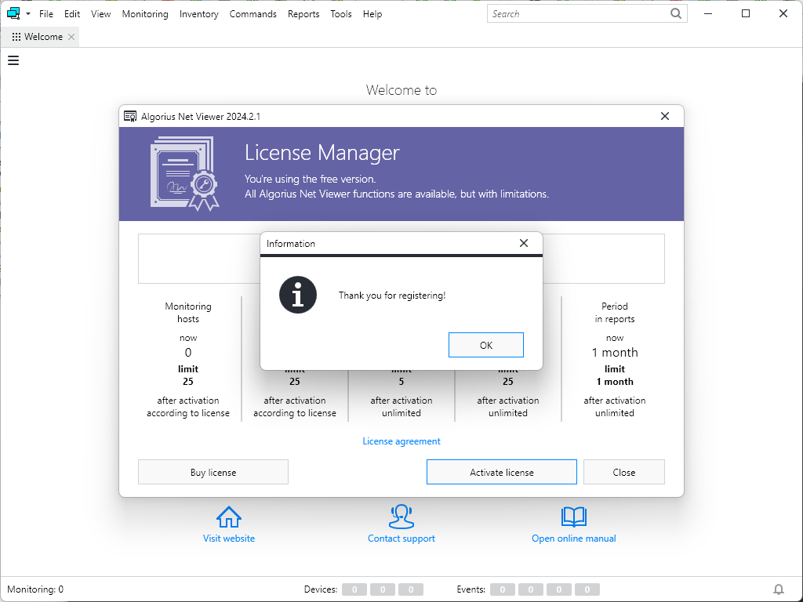This screenshot has width=803, height=602.
Task: Open the Reports menu
Action: [x=303, y=14]
